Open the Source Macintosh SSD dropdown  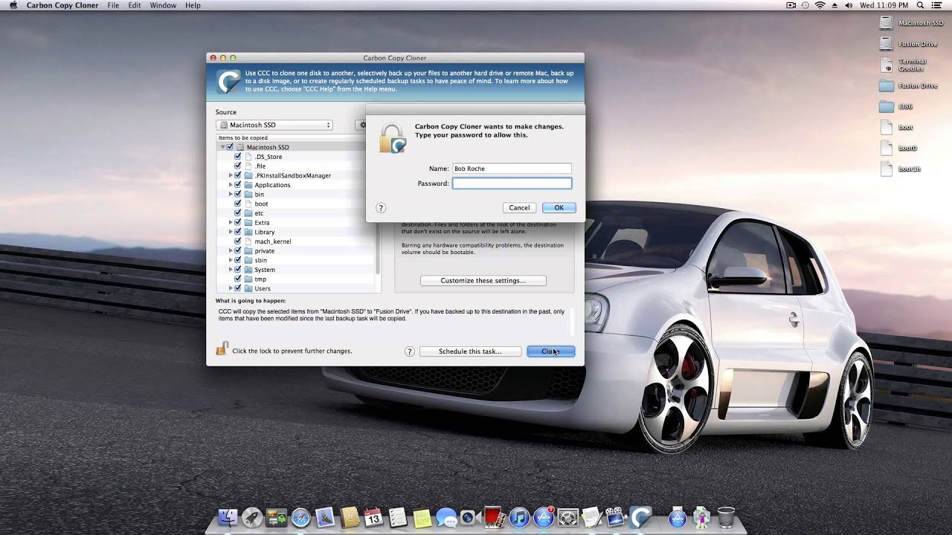tap(274, 125)
